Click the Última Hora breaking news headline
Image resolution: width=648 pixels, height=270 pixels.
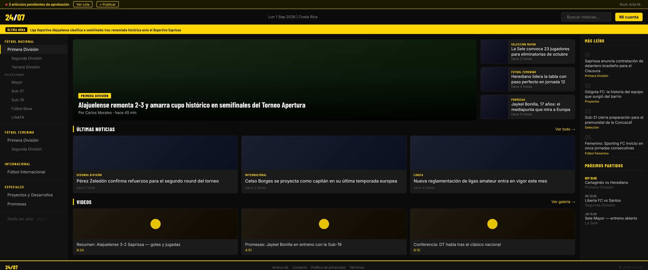click(105, 30)
